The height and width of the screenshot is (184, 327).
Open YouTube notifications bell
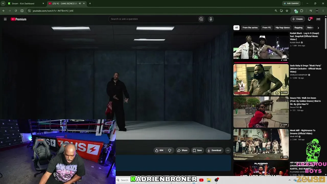point(310,19)
